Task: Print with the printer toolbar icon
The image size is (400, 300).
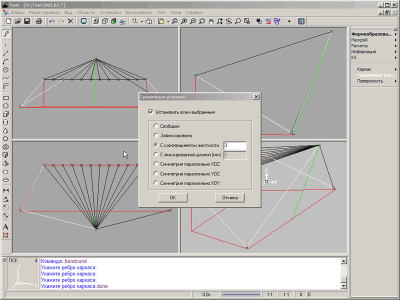Action: pos(39,21)
